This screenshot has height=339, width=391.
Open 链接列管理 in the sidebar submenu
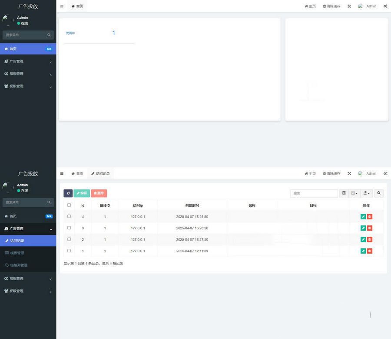19,265
